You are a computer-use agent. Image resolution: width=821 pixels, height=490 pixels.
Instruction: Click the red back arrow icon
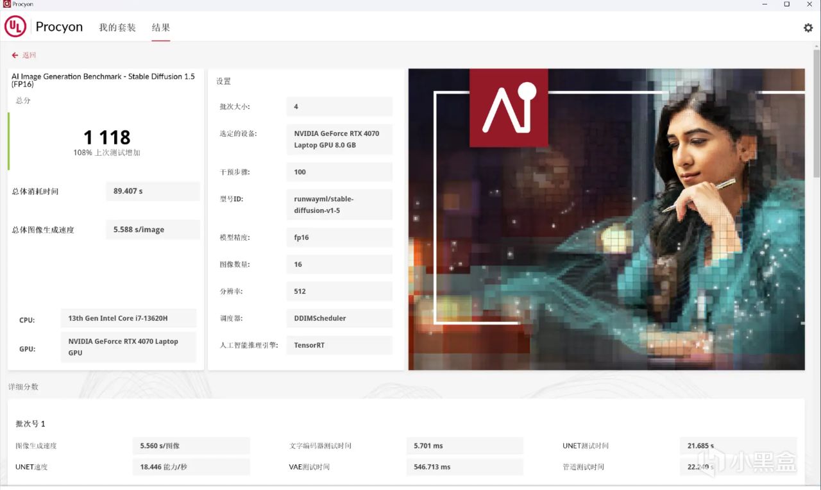click(15, 56)
